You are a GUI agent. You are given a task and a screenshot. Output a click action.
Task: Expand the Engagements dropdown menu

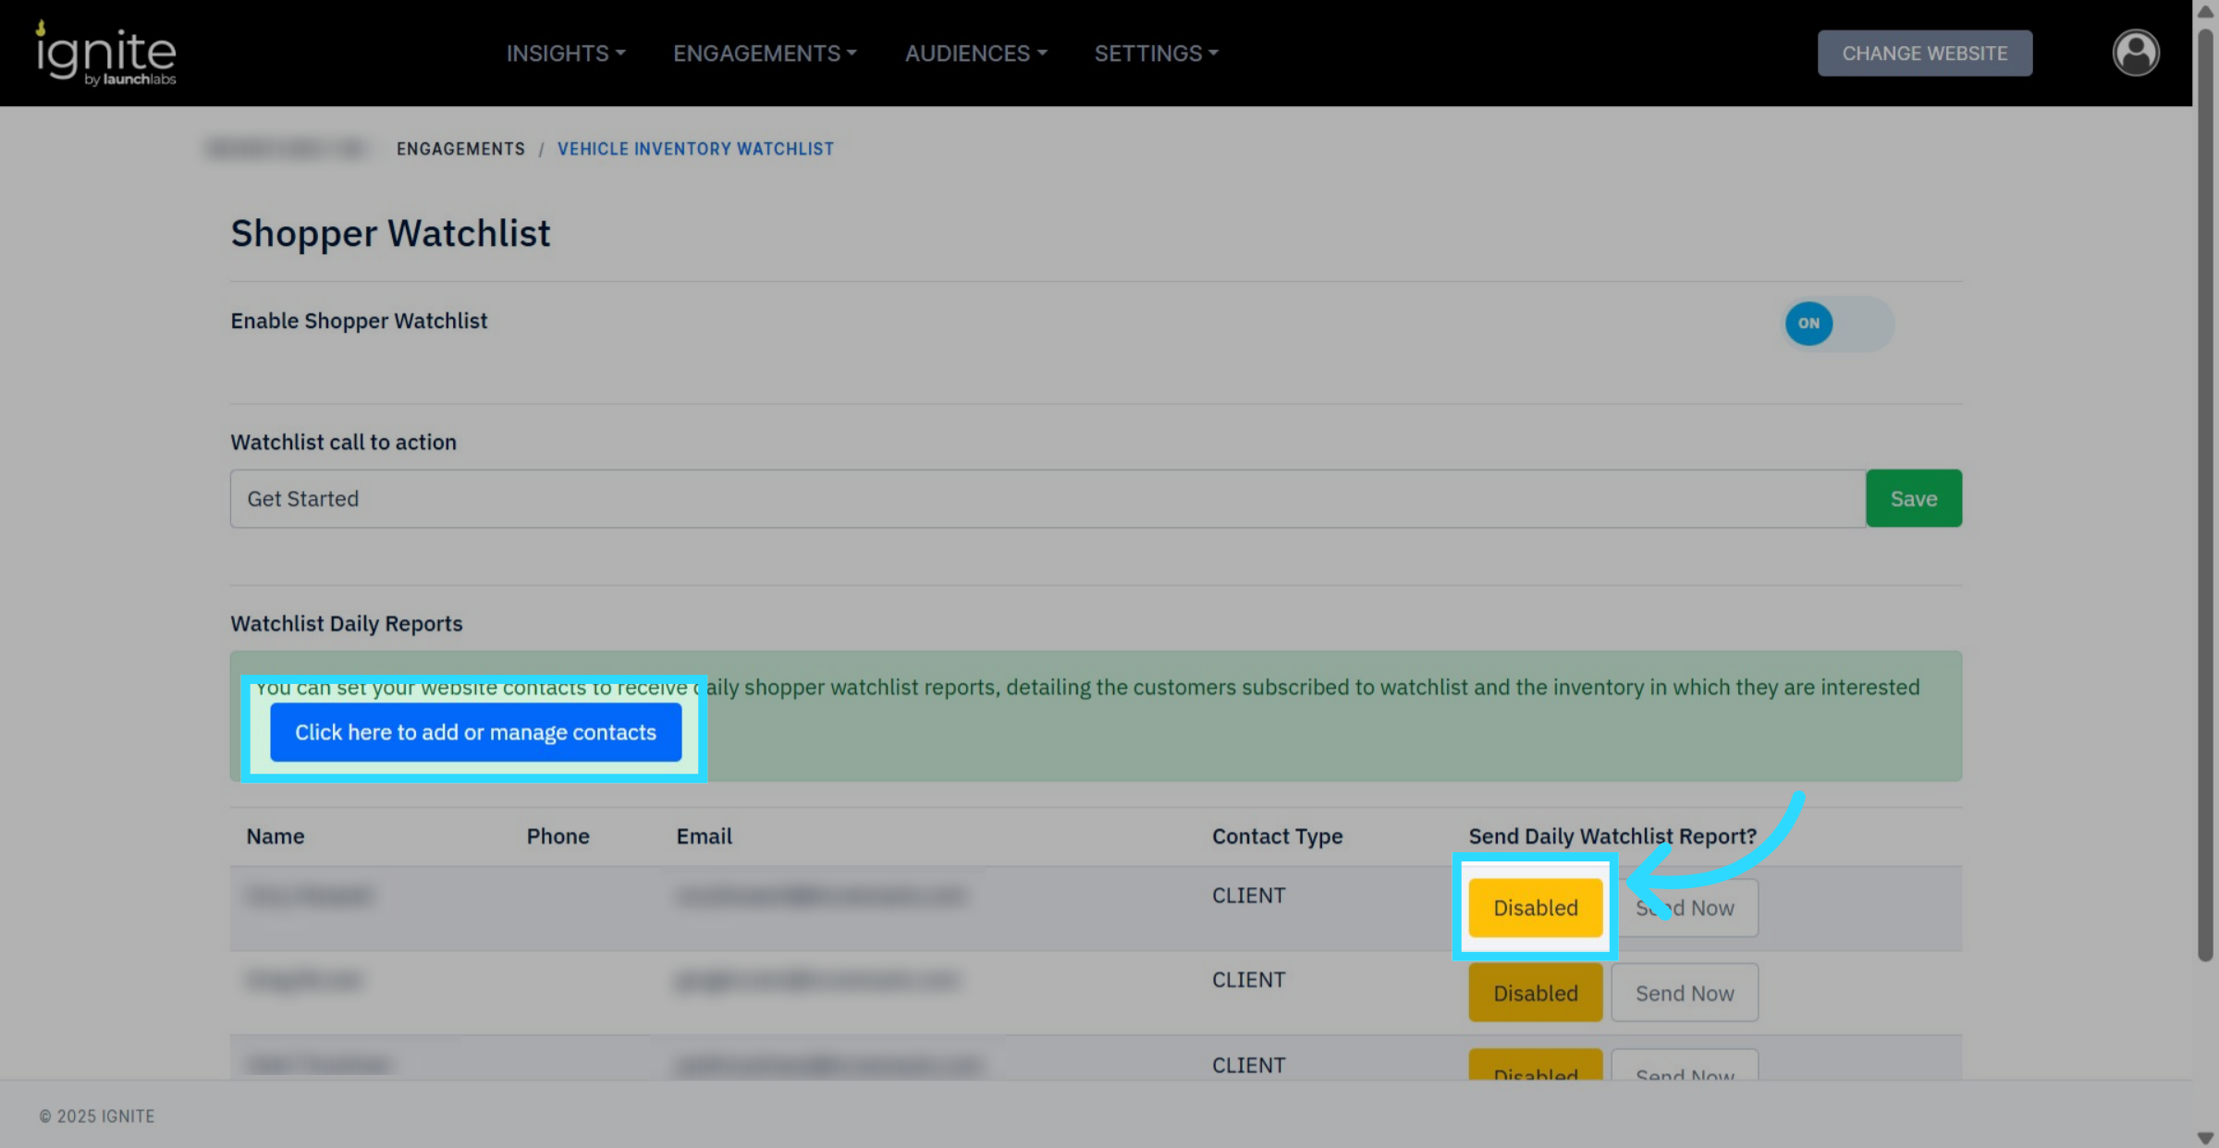point(765,54)
